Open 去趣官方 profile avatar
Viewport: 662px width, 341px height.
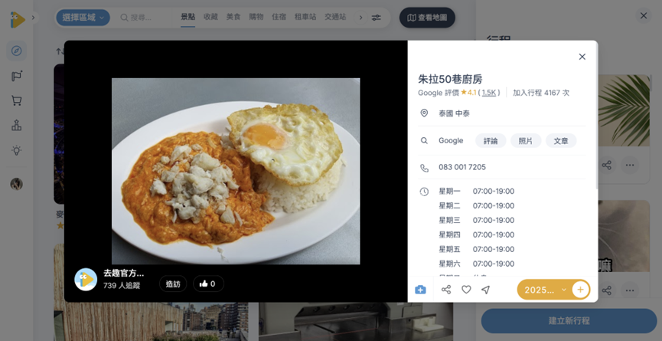tap(86, 279)
